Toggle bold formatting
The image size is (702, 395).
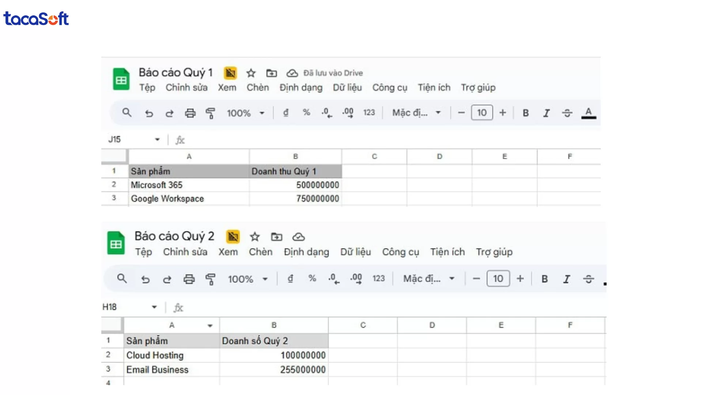[x=525, y=113]
